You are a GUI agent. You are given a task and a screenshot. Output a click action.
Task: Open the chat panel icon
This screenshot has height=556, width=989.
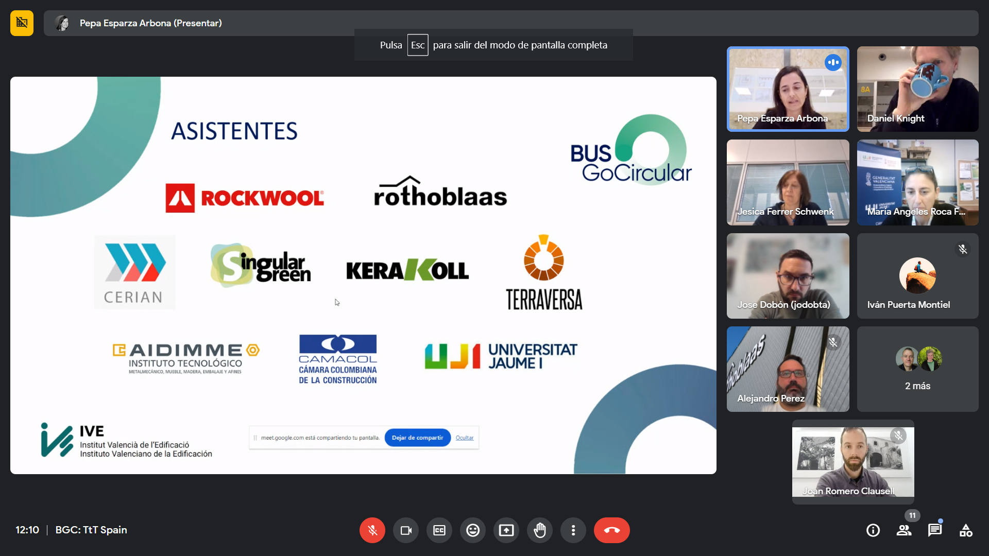tap(935, 530)
